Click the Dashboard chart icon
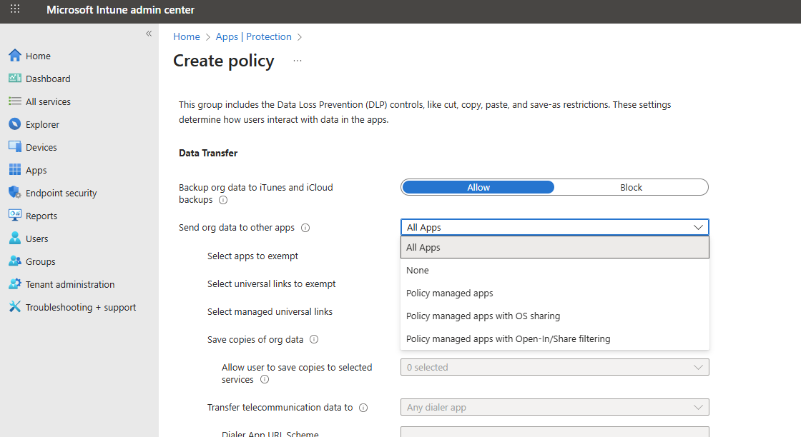The height and width of the screenshot is (437, 801). (x=15, y=78)
